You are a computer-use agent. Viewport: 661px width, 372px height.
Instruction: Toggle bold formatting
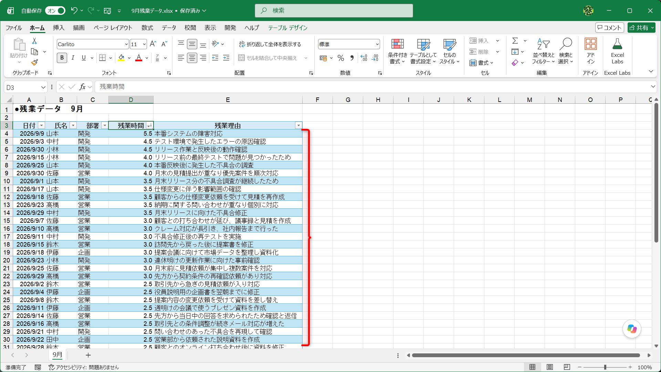pyautogui.click(x=62, y=58)
